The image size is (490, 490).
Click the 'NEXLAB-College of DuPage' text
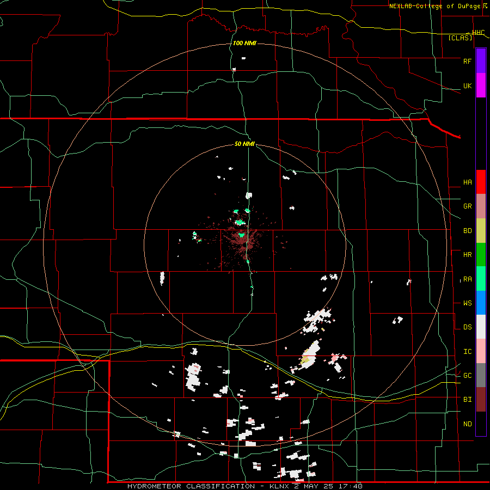[x=436, y=6]
